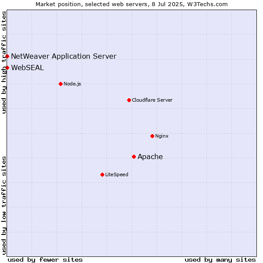Click the WebSEAL red data point
Viewport: 263px width, 263px height.
click(7, 68)
